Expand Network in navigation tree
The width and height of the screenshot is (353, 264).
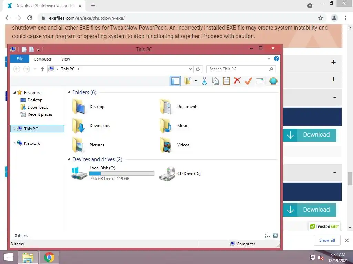[x=14, y=143]
